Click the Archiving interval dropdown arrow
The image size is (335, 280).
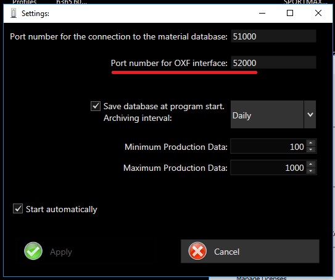tap(310, 115)
